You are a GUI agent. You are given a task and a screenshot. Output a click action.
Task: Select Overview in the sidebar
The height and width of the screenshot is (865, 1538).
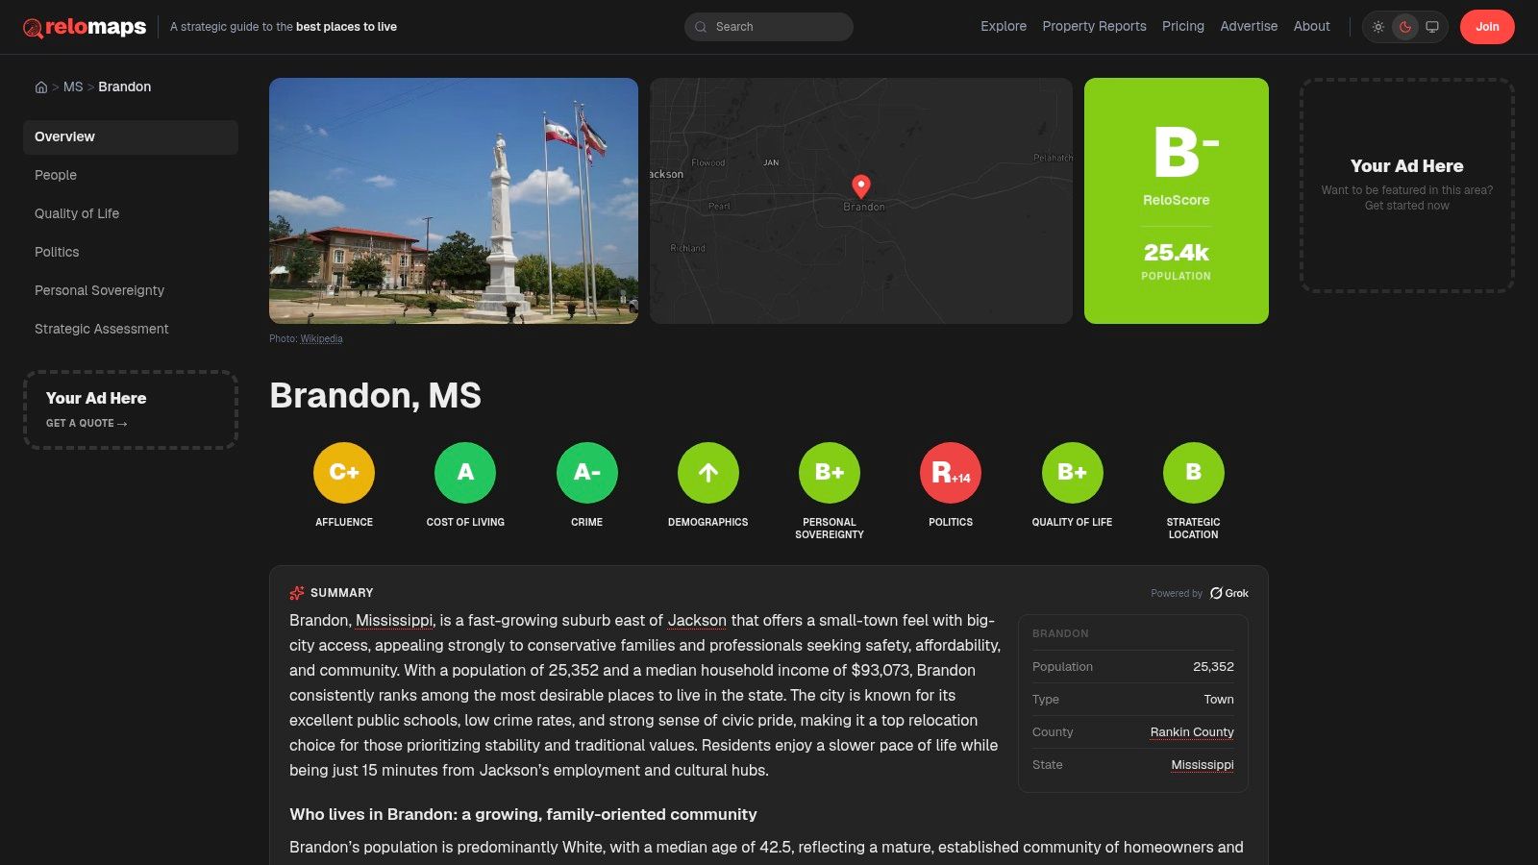coord(131,137)
